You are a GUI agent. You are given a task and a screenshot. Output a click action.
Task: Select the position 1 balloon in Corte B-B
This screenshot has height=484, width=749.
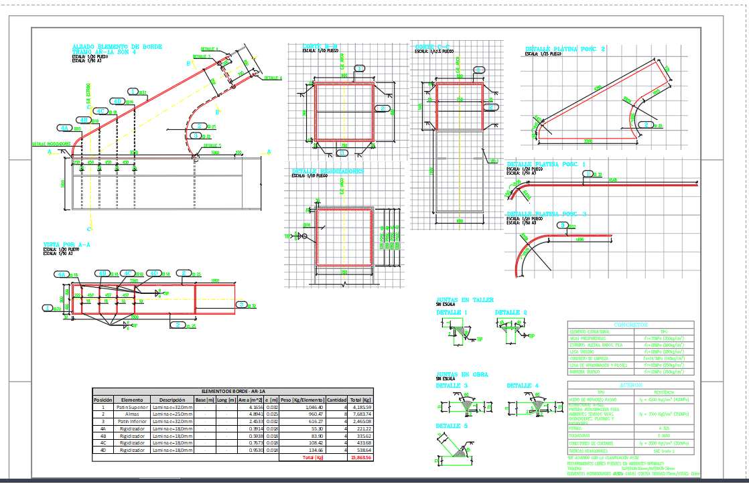360,68
